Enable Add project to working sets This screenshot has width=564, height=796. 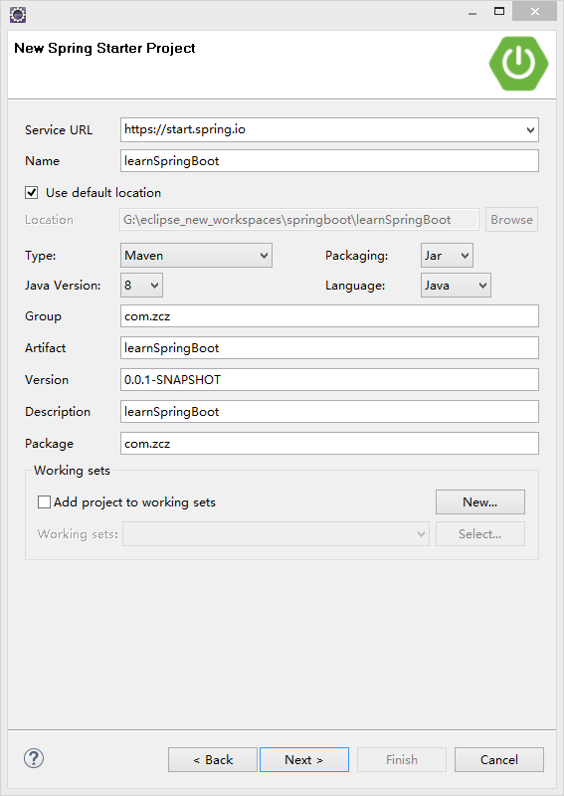tap(44, 502)
